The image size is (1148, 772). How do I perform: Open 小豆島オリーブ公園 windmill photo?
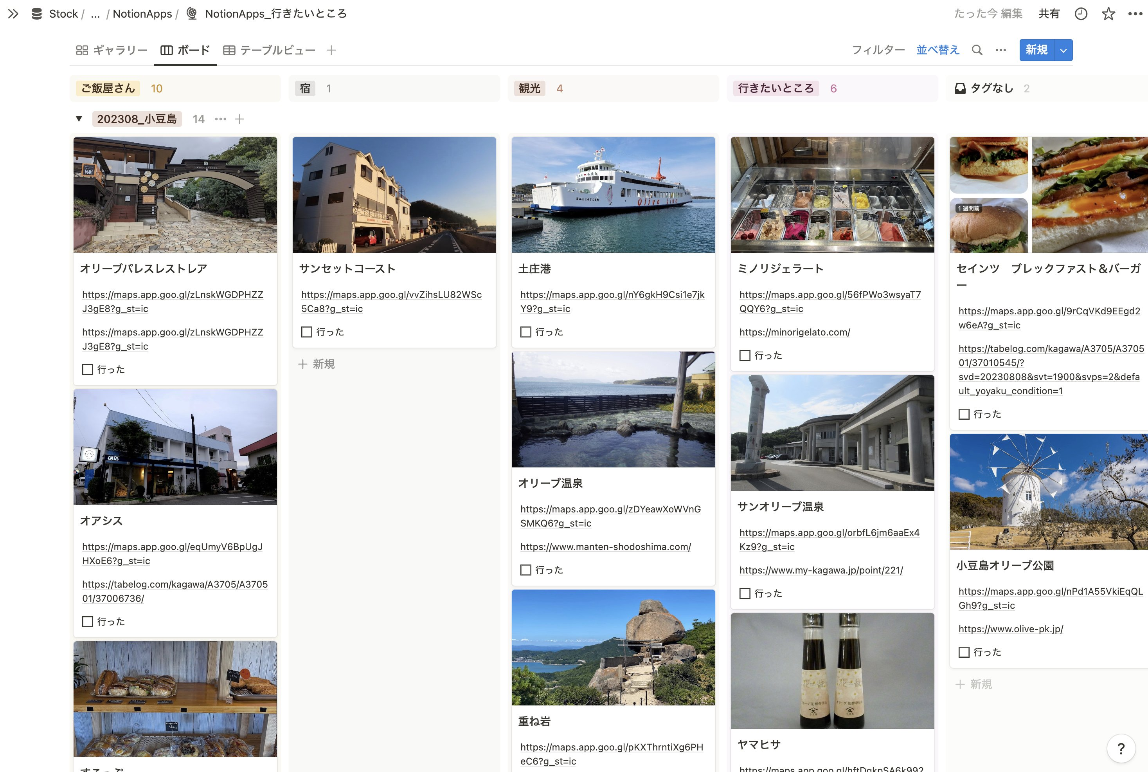(1049, 492)
